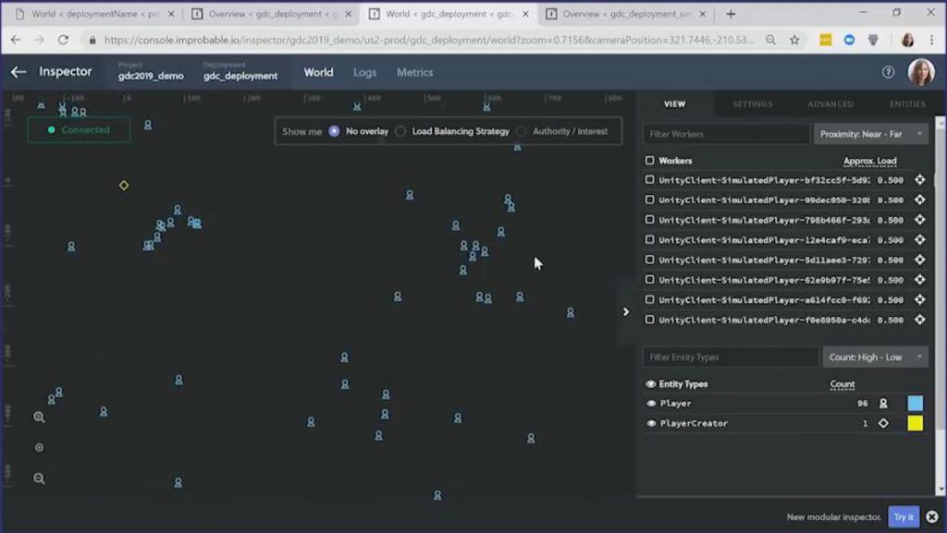This screenshot has width=947, height=533.
Task: Open the Proximity: Near - Far sort dropdown
Action: click(x=871, y=134)
